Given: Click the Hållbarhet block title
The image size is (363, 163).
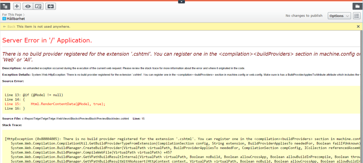Looking at the screenshot, I should [16, 19].
